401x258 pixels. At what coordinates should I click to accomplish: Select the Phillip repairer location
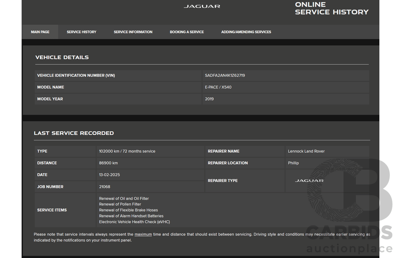click(293, 163)
